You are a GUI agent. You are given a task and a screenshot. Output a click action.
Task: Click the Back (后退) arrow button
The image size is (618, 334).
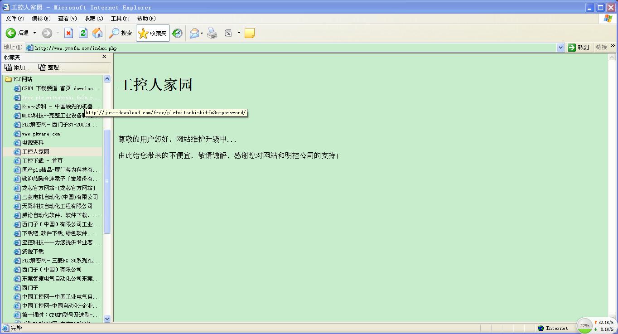click(11, 33)
